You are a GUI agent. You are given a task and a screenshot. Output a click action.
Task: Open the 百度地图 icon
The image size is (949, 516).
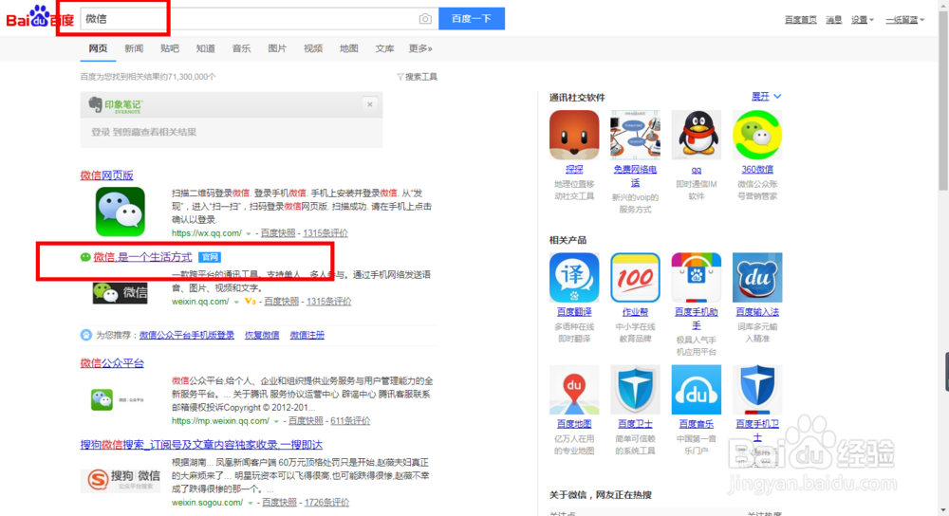click(x=574, y=390)
